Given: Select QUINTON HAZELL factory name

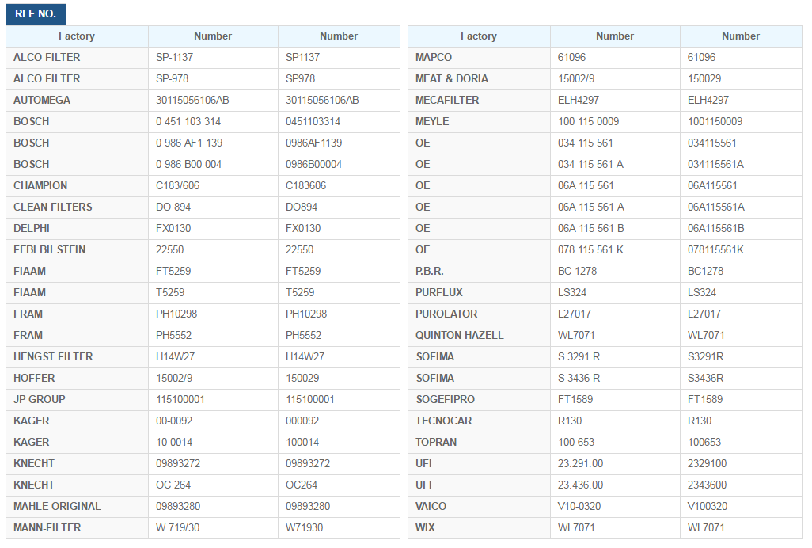Looking at the screenshot, I should click(x=459, y=335).
